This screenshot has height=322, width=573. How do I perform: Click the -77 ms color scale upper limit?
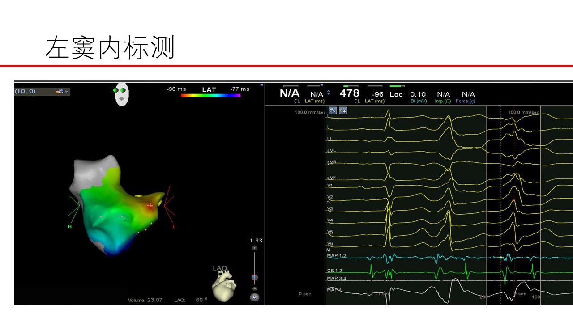click(240, 89)
